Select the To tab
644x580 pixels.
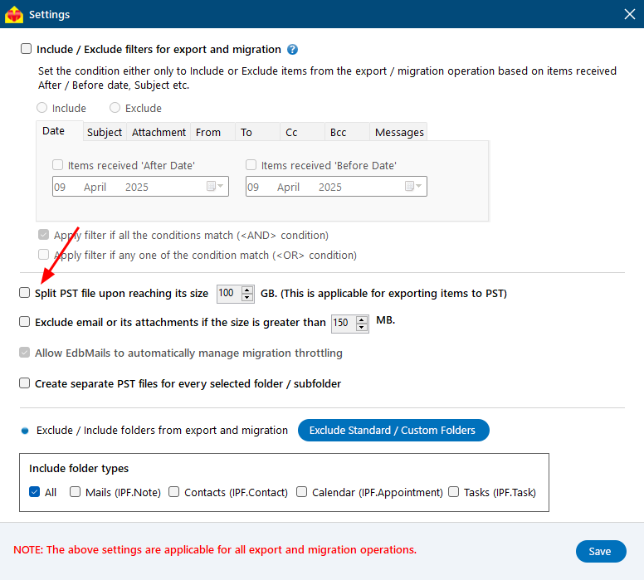point(258,132)
